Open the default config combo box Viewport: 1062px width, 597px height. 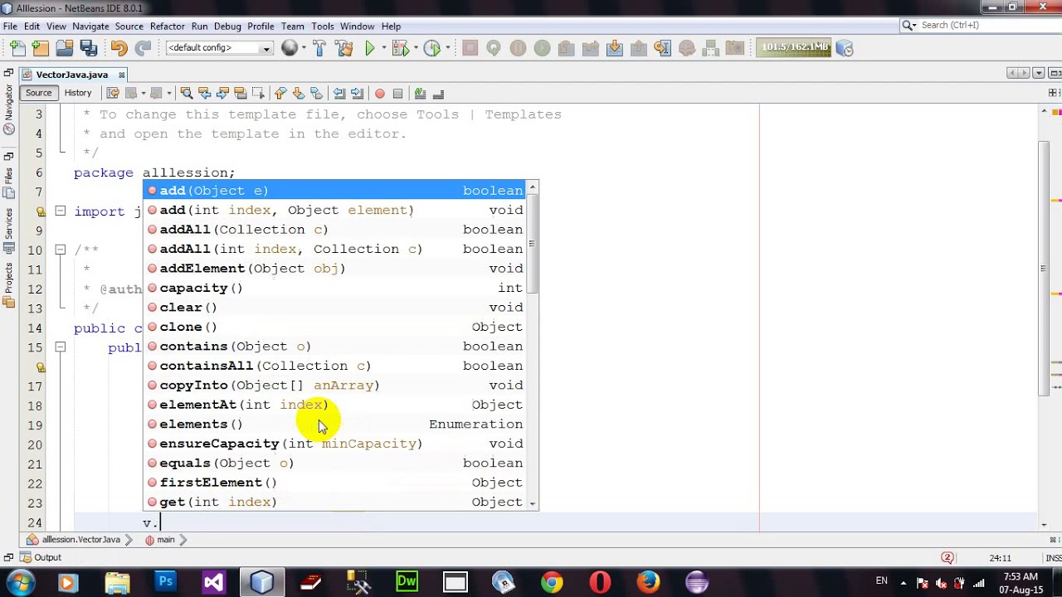pos(219,48)
